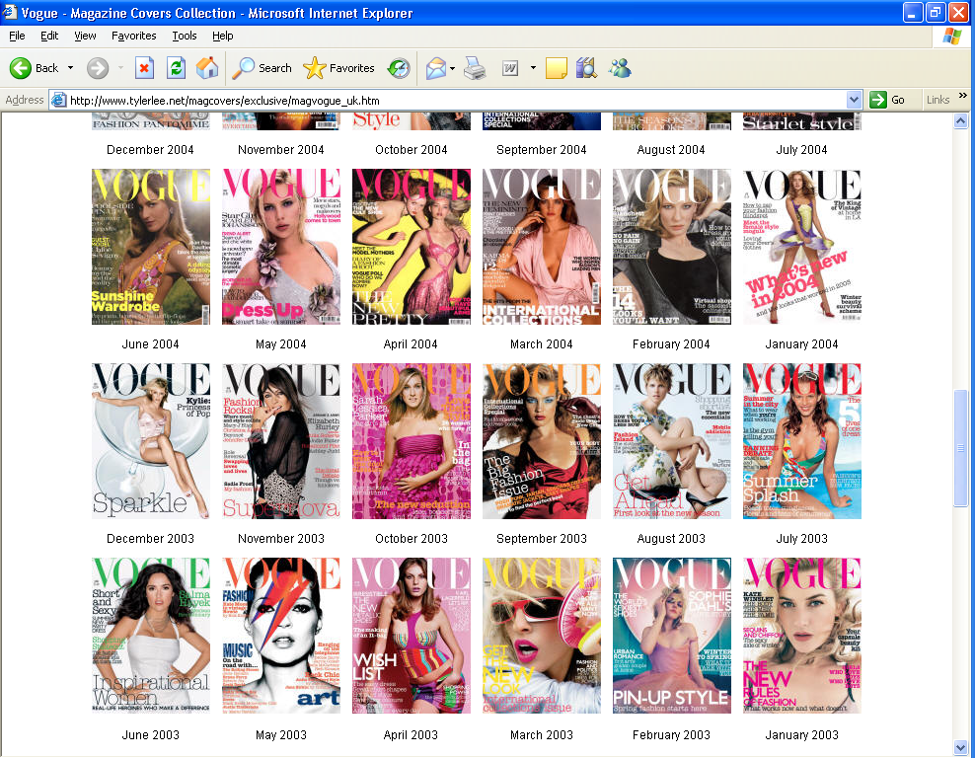Open the February 2003 Pin-Up Style cover
The height and width of the screenshot is (758, 975).
pos(672,636)
